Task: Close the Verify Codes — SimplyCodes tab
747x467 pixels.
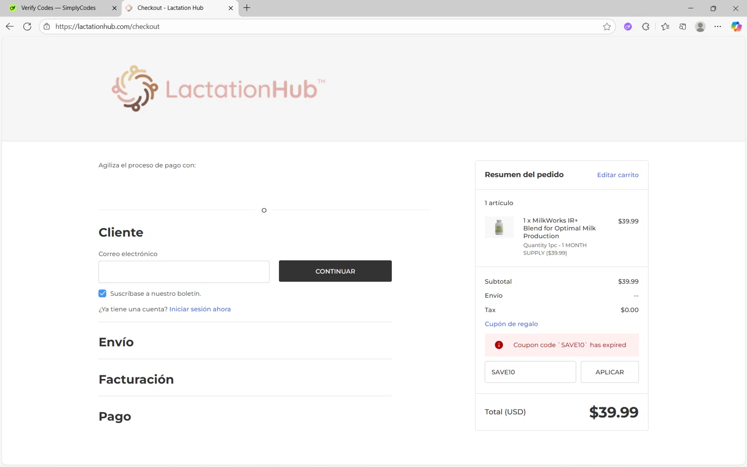Action: pyautogui.click(x=115, y=8)
